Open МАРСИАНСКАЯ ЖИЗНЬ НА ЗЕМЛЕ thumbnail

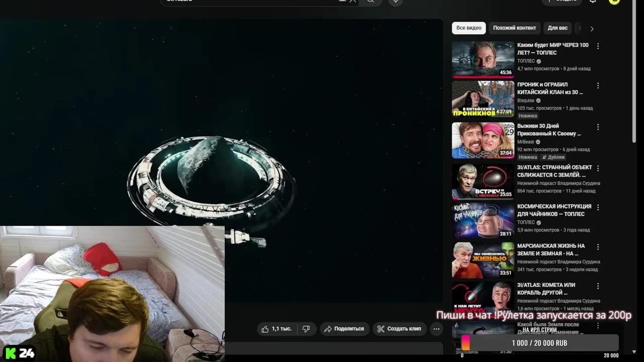483,260
